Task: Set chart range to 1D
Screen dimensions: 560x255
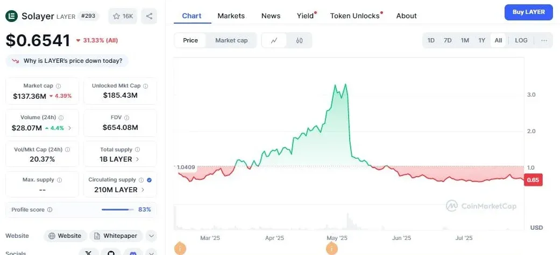Action: (431, 40)
